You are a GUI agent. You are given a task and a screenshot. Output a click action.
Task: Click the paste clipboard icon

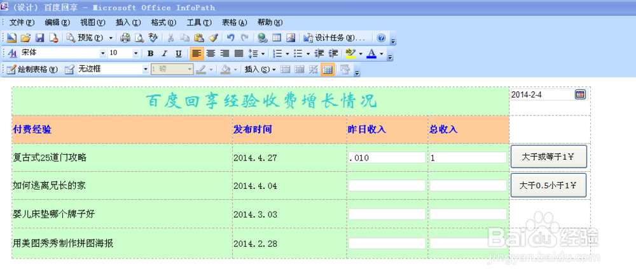[x=199, y=38]
